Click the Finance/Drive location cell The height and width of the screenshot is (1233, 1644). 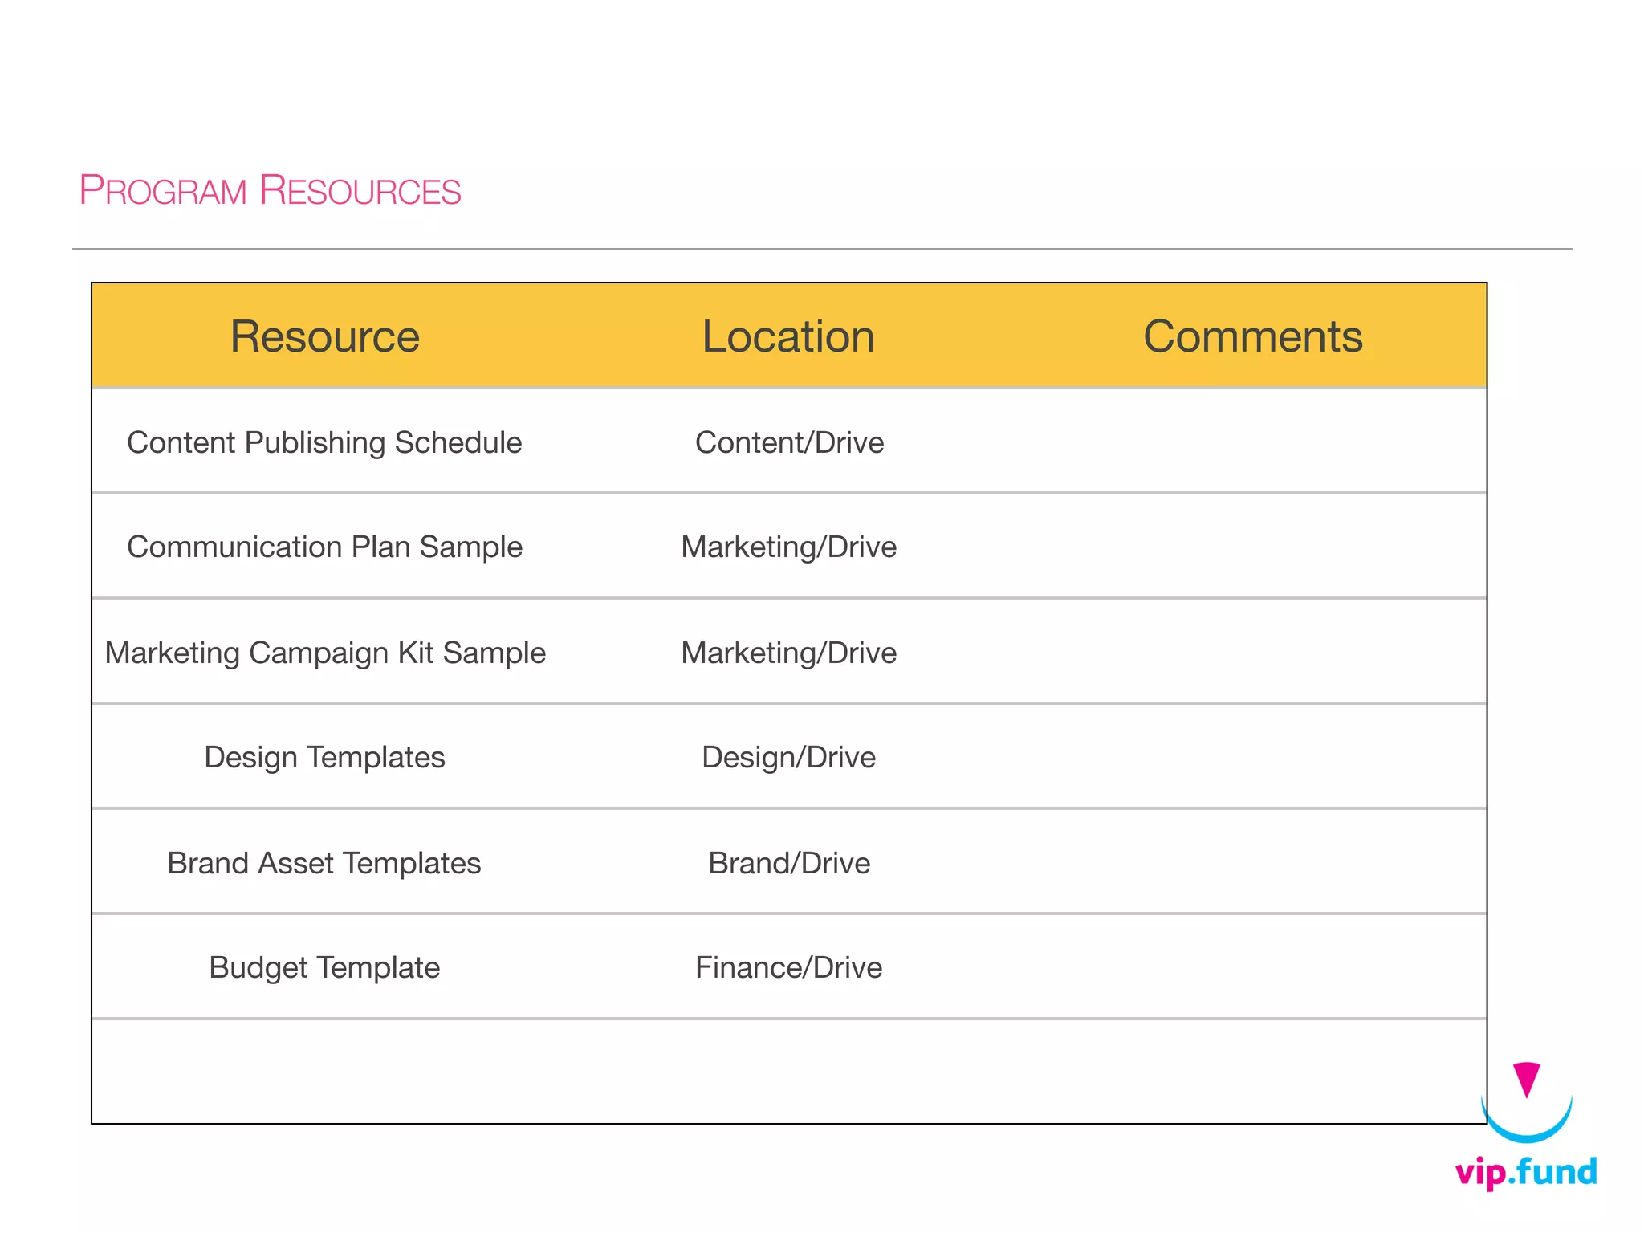tap(789, 968)
